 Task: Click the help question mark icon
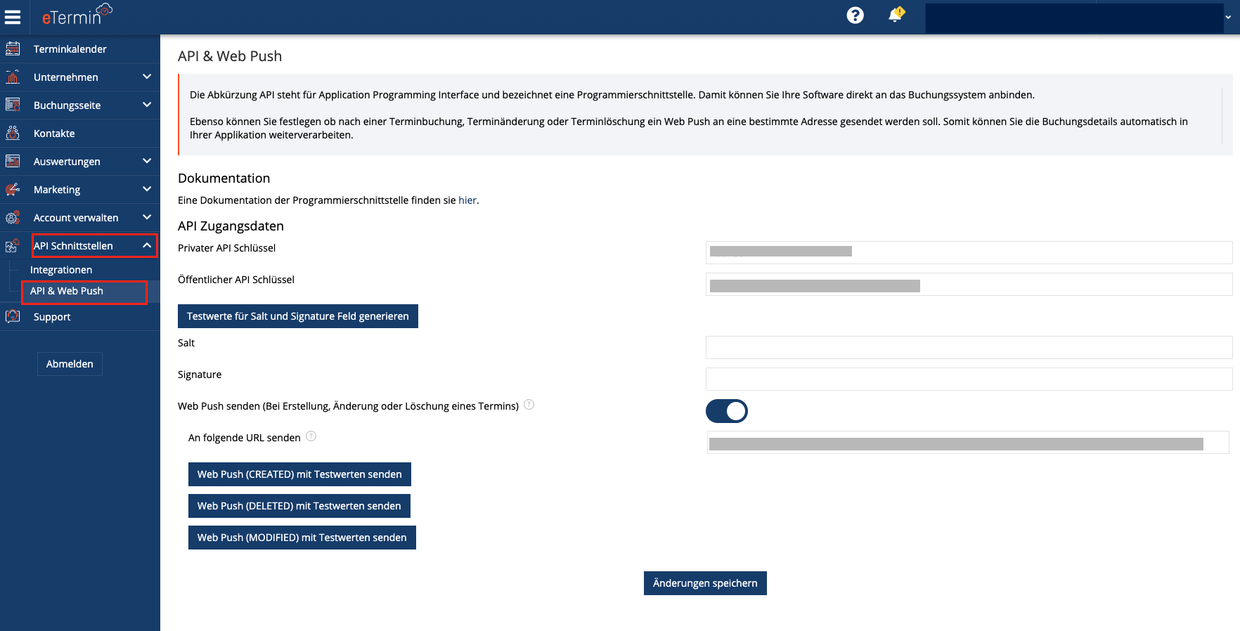tap(855, 15)
